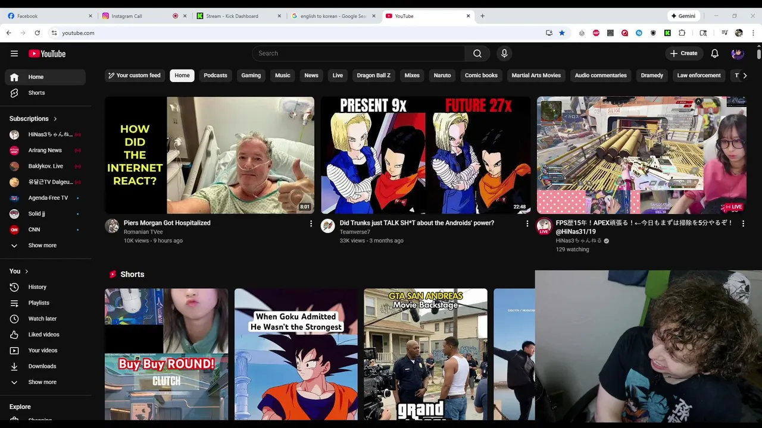Open Subscriptions section chevron

pos(55,119)
